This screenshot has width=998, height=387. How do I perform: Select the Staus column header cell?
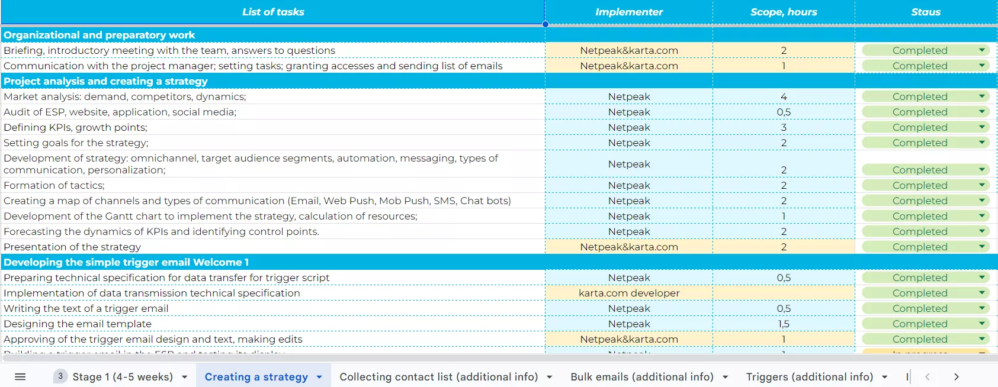[926, 12]
